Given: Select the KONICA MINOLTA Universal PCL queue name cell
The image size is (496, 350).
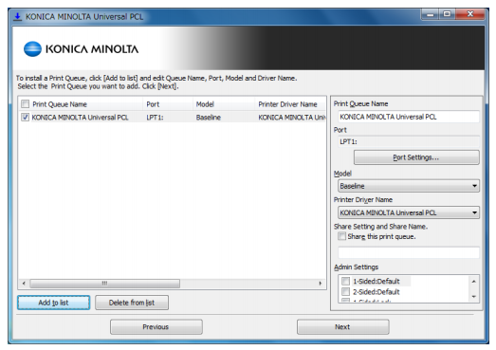Looking at the screenshot, I should 80,118.
